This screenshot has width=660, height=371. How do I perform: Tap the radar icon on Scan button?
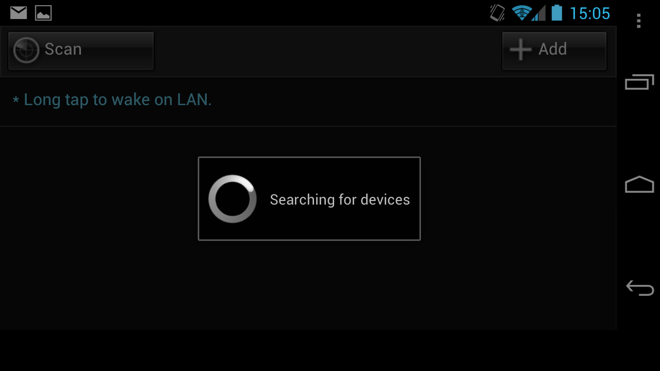click(26, 50)
